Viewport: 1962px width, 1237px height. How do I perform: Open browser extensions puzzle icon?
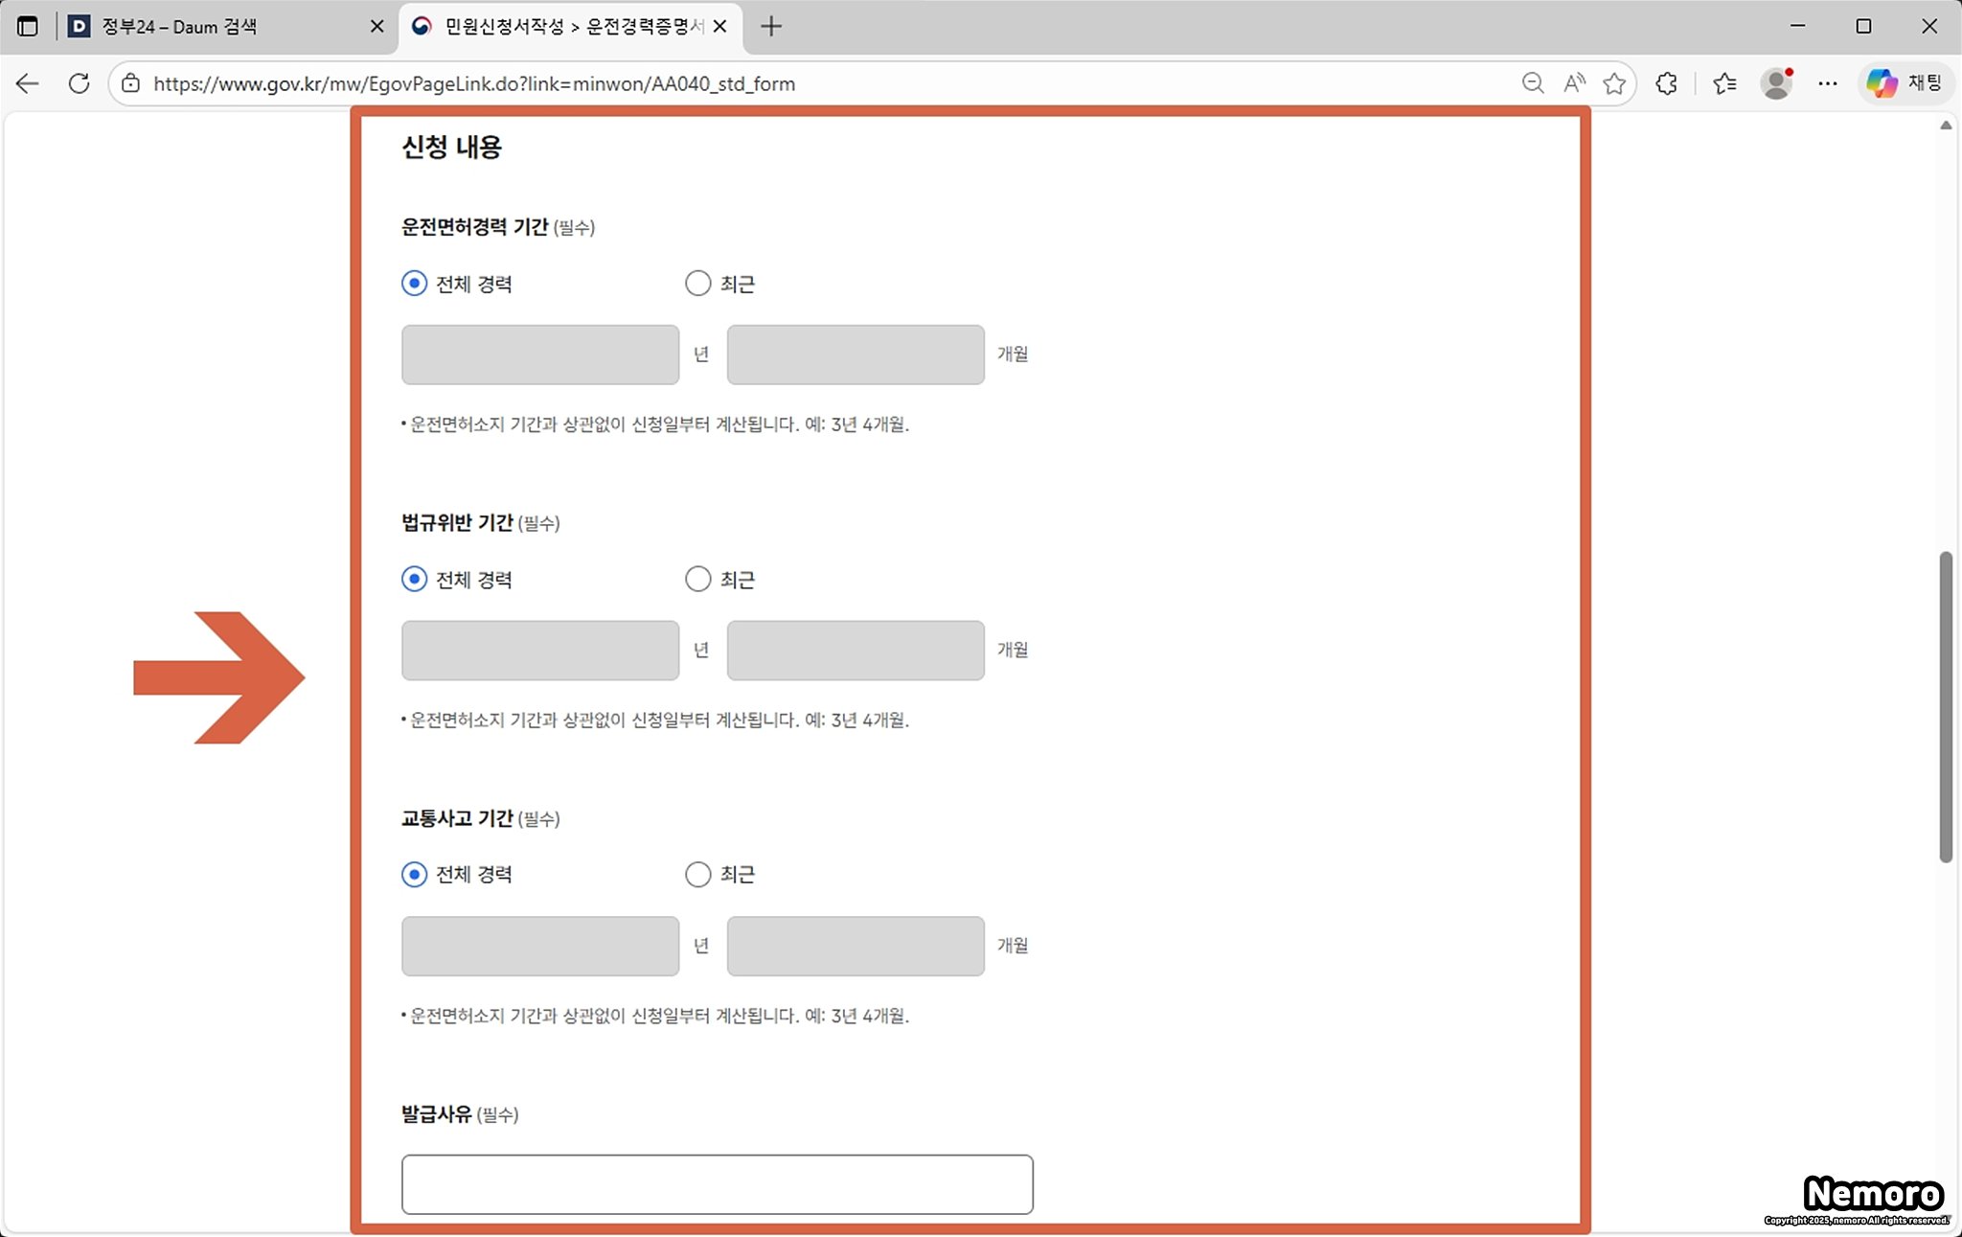click(1667, 83)
